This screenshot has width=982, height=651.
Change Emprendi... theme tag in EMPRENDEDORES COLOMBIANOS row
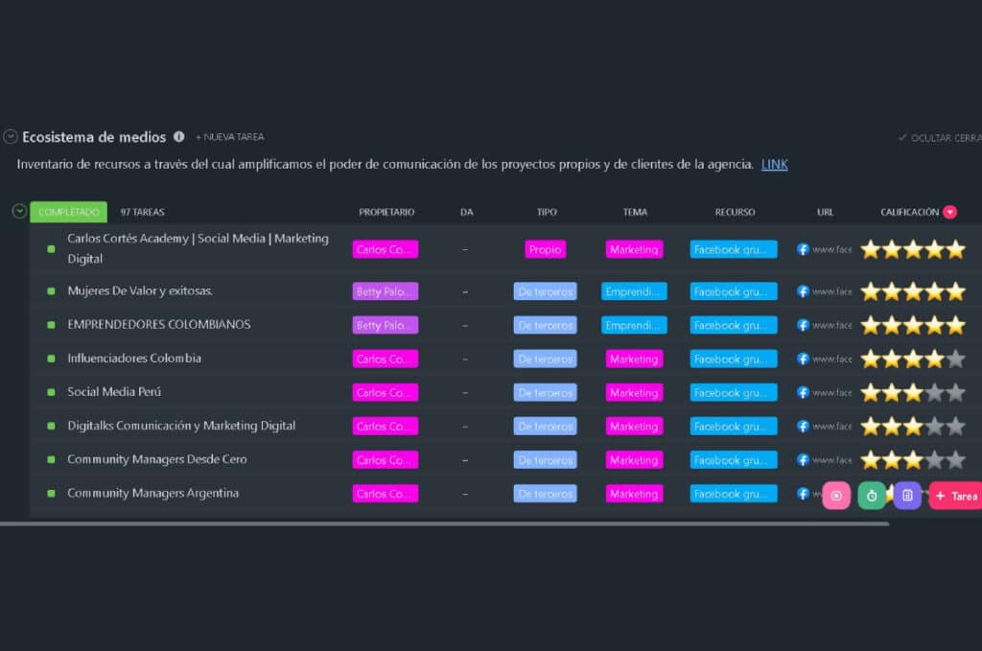634,325
